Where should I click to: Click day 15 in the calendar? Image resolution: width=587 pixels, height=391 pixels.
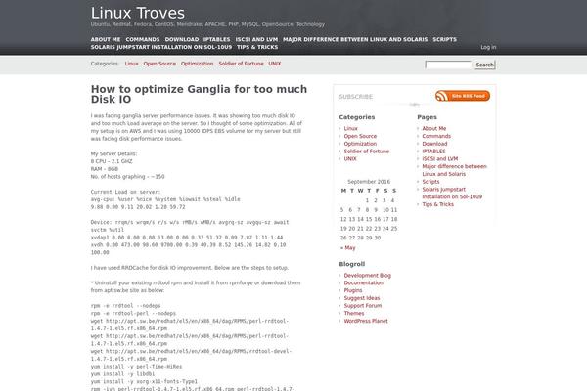pyautogui.click(x=369, y=219)
